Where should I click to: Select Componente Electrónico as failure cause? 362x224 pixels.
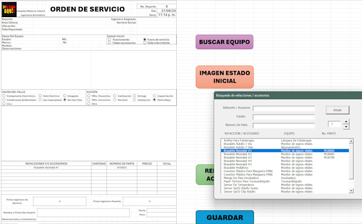(x=4, y=96)
